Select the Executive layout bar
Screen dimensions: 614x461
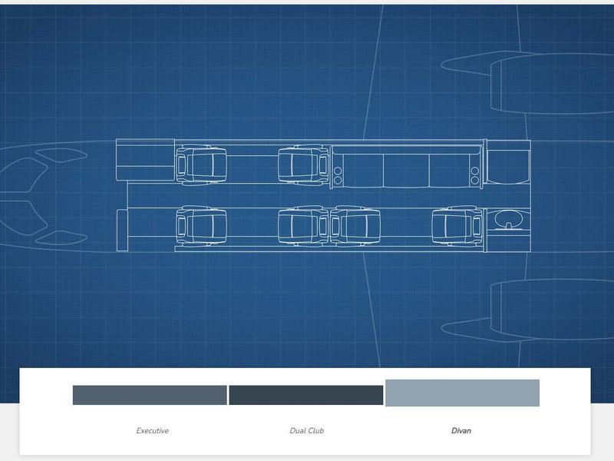pos(150,395)
